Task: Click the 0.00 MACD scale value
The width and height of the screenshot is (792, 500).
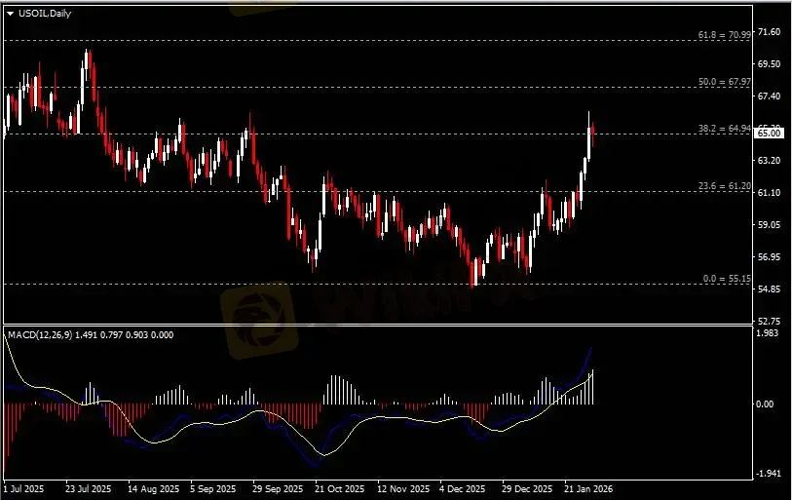Action: point(765,404)
